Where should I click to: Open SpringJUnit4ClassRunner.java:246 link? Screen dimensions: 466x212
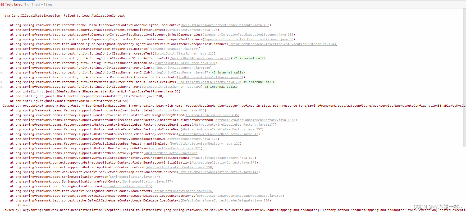coord(180,68)
